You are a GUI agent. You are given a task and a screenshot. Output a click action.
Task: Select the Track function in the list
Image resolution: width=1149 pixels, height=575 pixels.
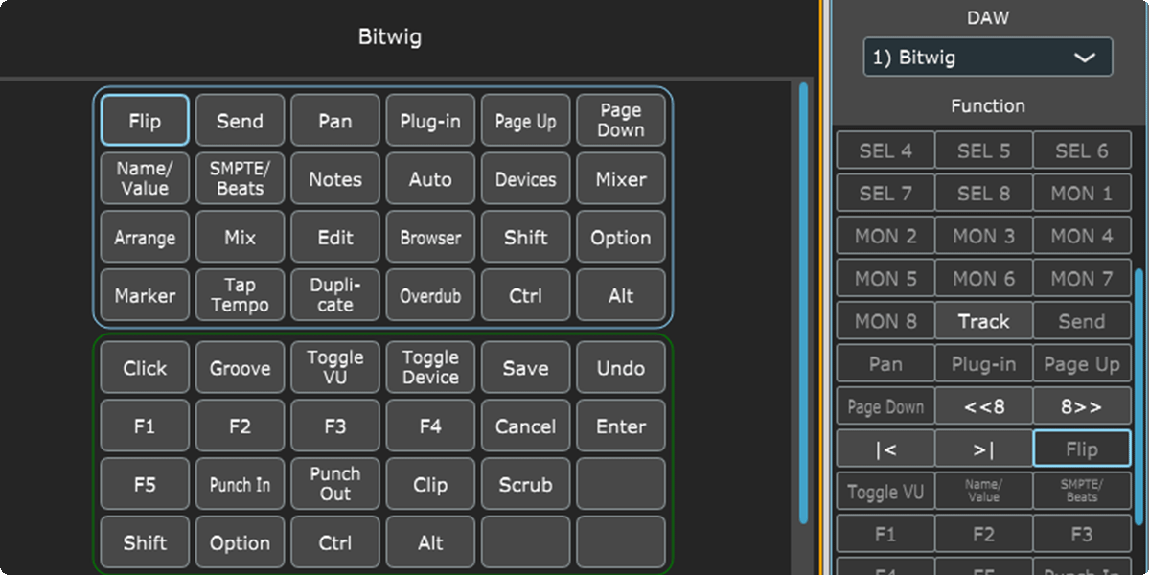(x=983, y=322)
